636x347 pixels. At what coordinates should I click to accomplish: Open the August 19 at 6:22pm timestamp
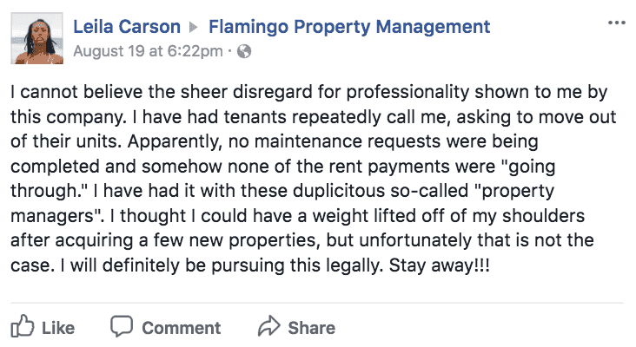pos(148,51)
